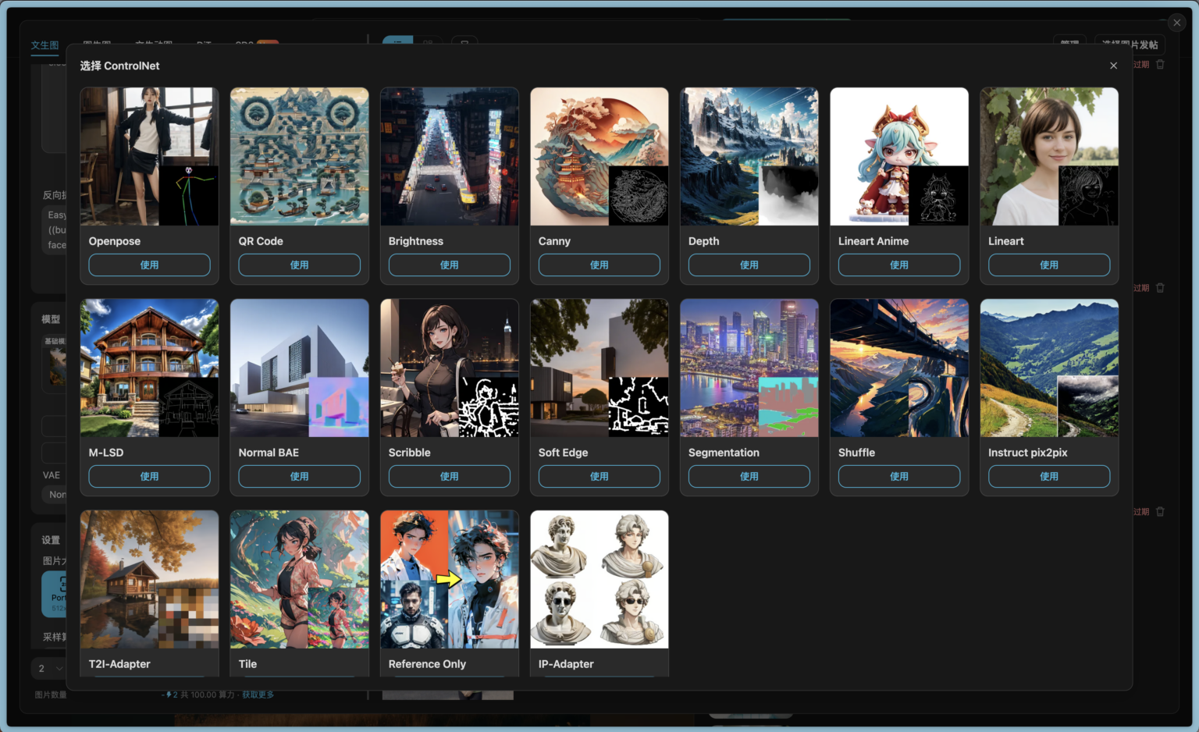This screenshot has width=1199, height=732.
Task: Apply the Canny edge ControlNet
Action: coord(599,265)
